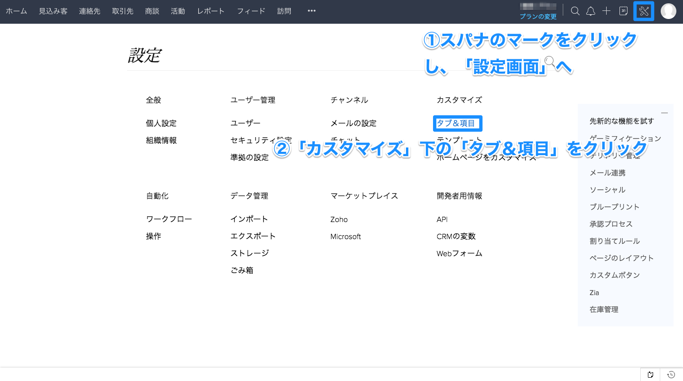Open カスタムボタン in side panel
Screen dimensions: 683x381
click(615, 275)
